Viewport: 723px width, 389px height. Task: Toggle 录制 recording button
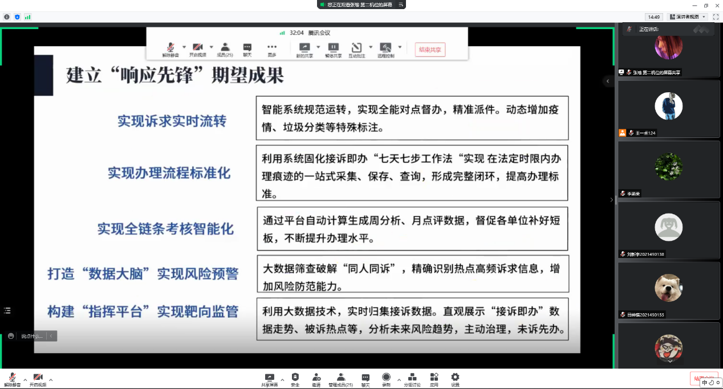click(x=386, y=379)
